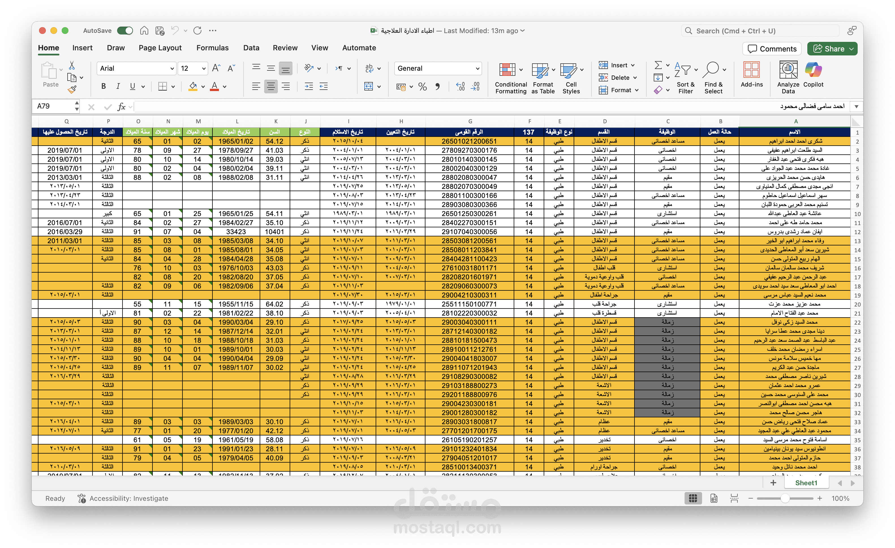Image resolution: width=895 pixels, height=548 pixels.
Task: Switch to the Formulas tab
Action: 212,48
